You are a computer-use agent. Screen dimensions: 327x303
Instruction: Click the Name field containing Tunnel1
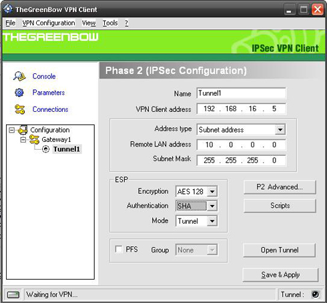pos(242,93)
